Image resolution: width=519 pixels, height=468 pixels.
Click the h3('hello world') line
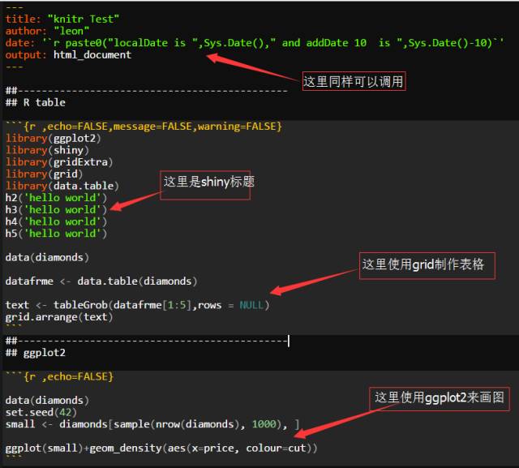pyautogui.click(x=56, y=210)
